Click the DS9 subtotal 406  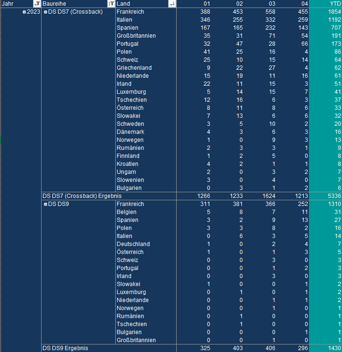tap(271, 348)
